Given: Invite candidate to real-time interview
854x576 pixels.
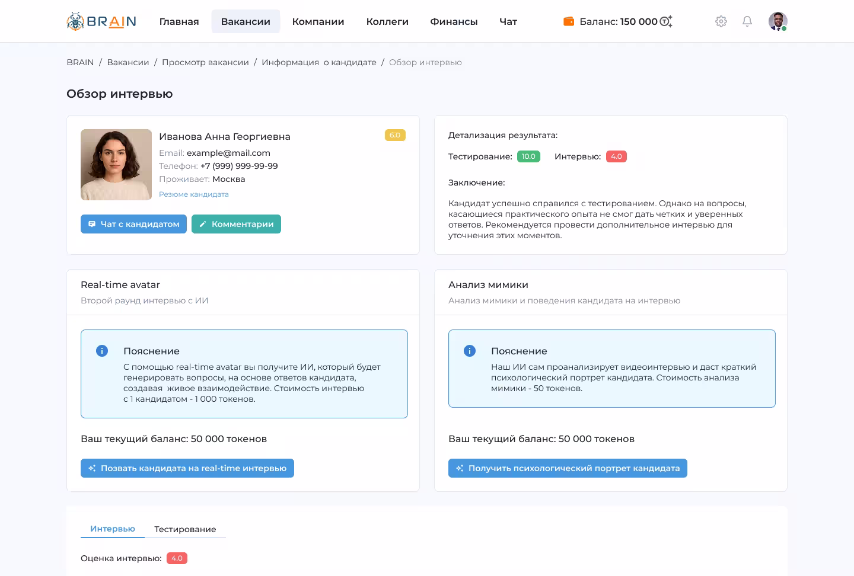Looking at the screenshot, I should point(187,468).
